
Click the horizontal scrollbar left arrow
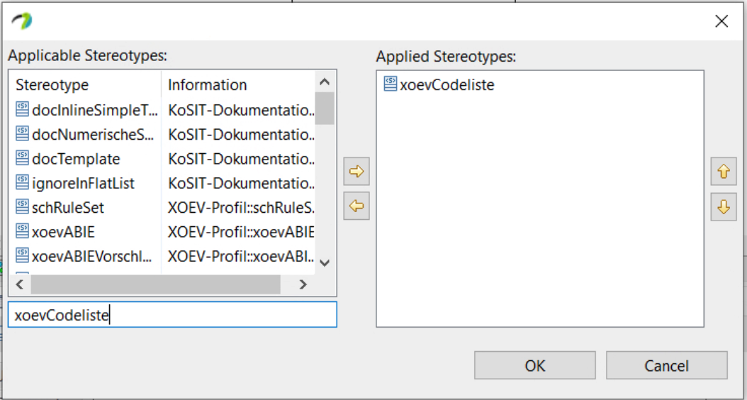[20, 284]
